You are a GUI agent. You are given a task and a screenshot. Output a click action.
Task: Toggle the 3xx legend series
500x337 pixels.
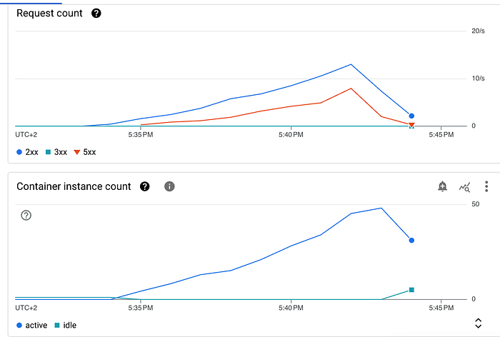click(x=56, y=152)
